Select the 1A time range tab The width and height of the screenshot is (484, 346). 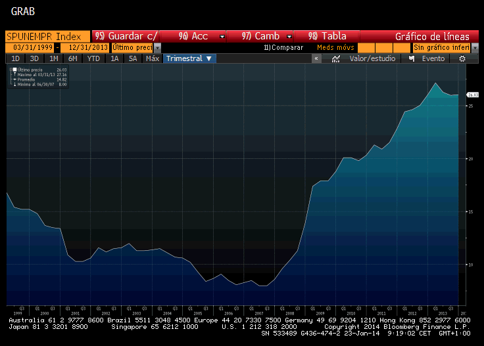[114, 58]
